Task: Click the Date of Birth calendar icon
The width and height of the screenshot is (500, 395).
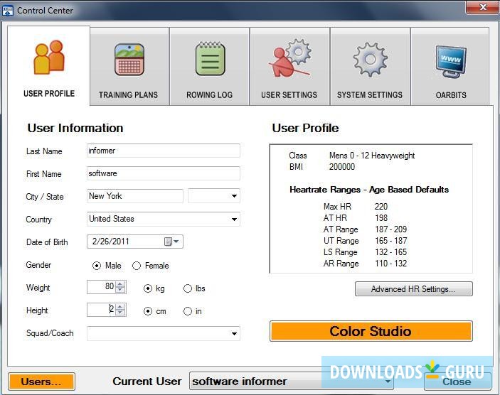Action: tap(169, 242)
